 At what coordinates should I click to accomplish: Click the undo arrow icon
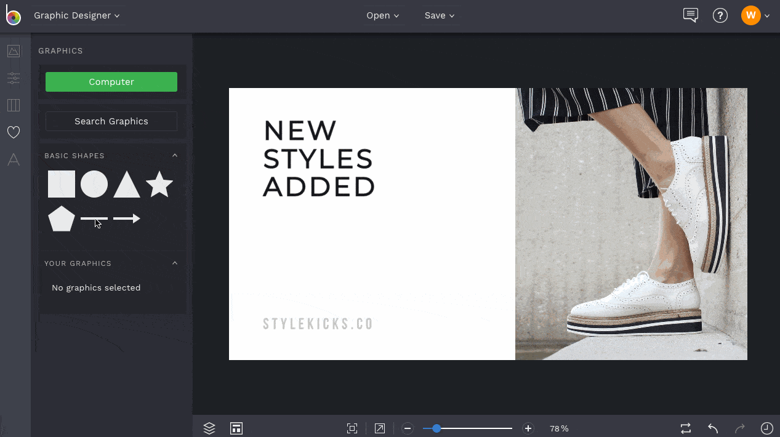(713, 428)
